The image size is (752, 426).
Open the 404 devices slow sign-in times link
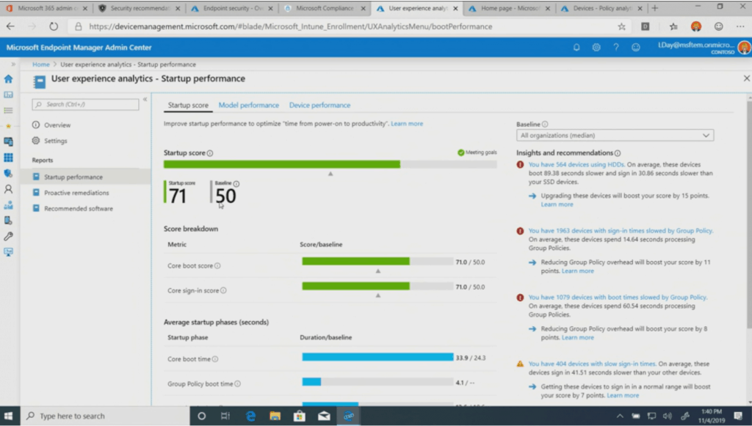click(592, 364)
